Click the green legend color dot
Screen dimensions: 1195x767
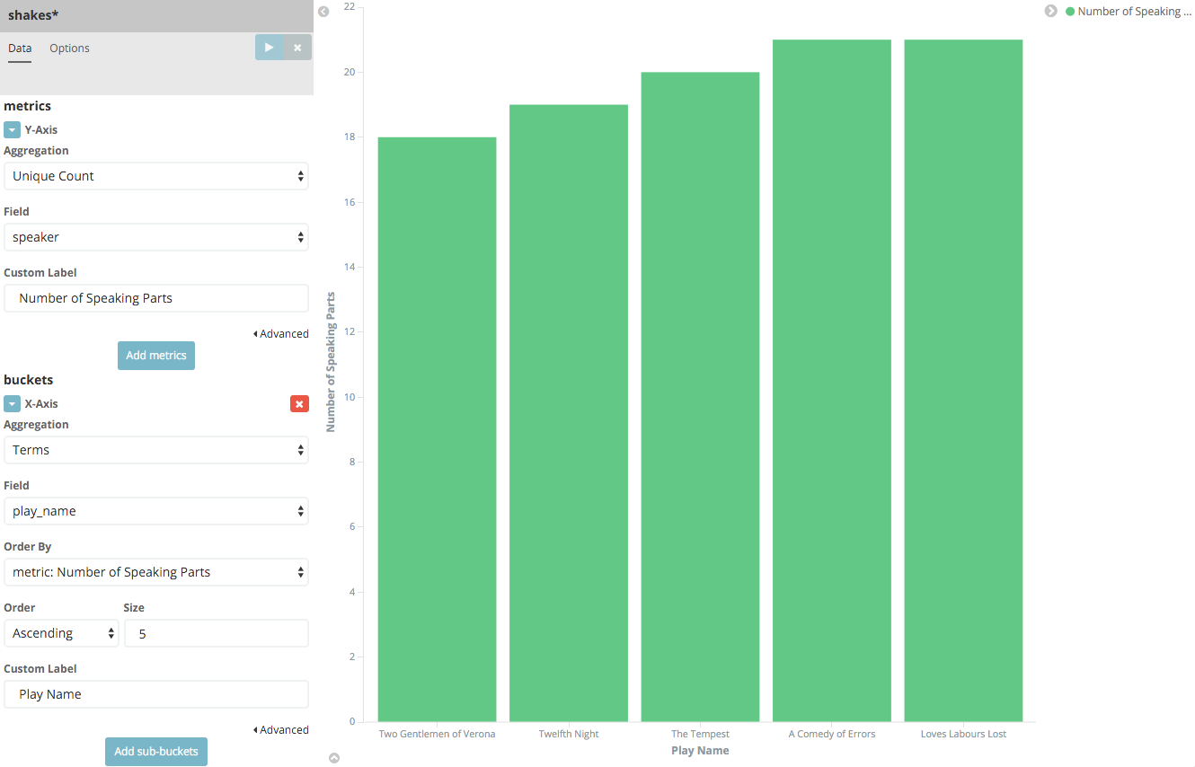[1069, 12]
